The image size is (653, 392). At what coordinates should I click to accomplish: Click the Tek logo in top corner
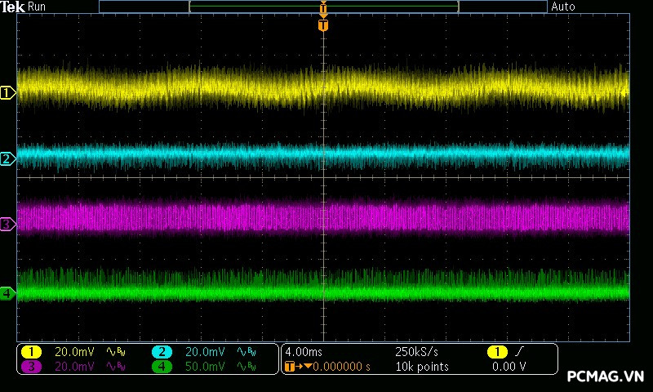13,7
